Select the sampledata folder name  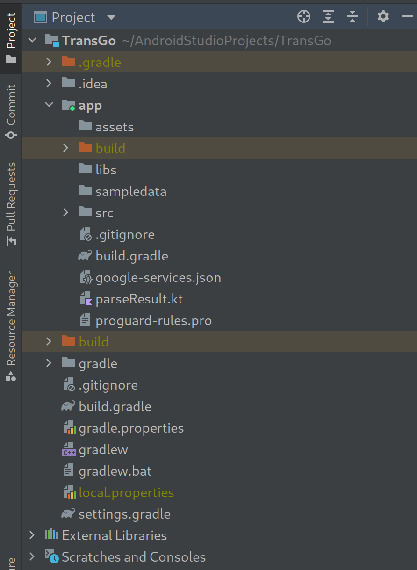[131, 191]
